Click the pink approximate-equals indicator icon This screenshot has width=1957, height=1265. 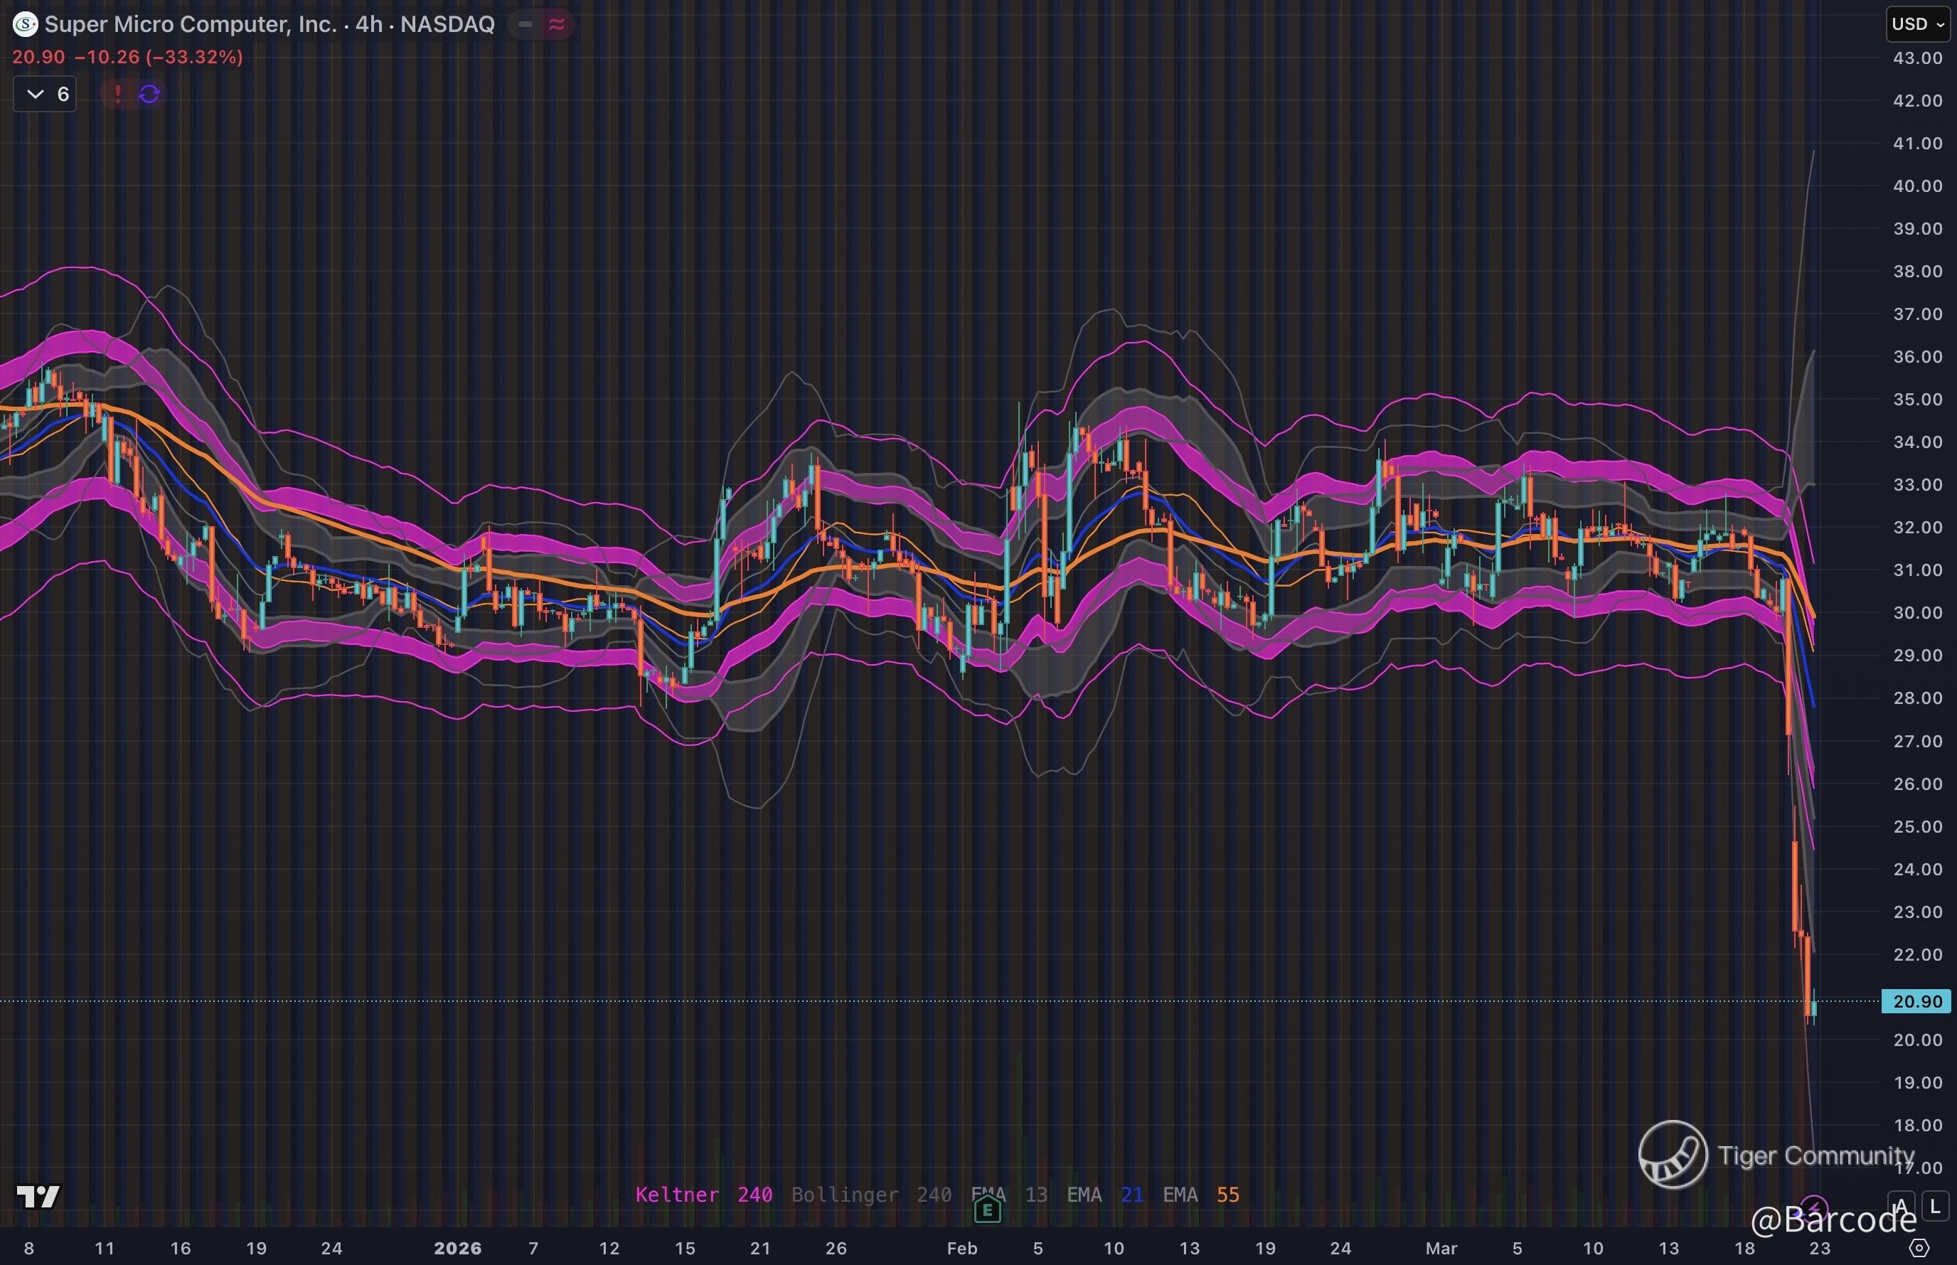point(557,25)
